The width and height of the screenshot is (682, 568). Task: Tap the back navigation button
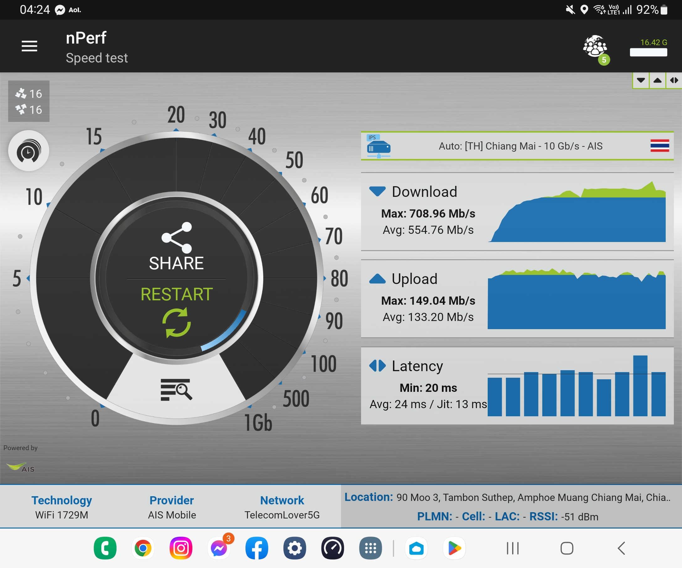(621, 548)
